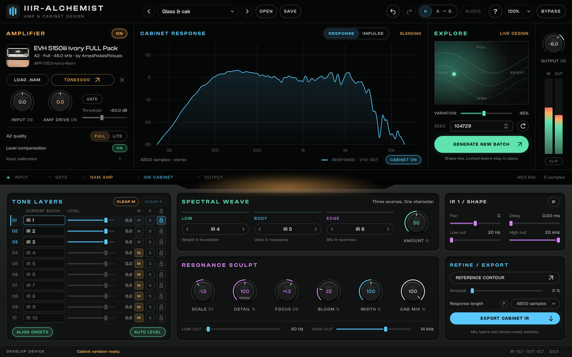This screenshot has width=572, height=357.
Task: Next IR arrow in Low source
Action: (x=243, y=229)
